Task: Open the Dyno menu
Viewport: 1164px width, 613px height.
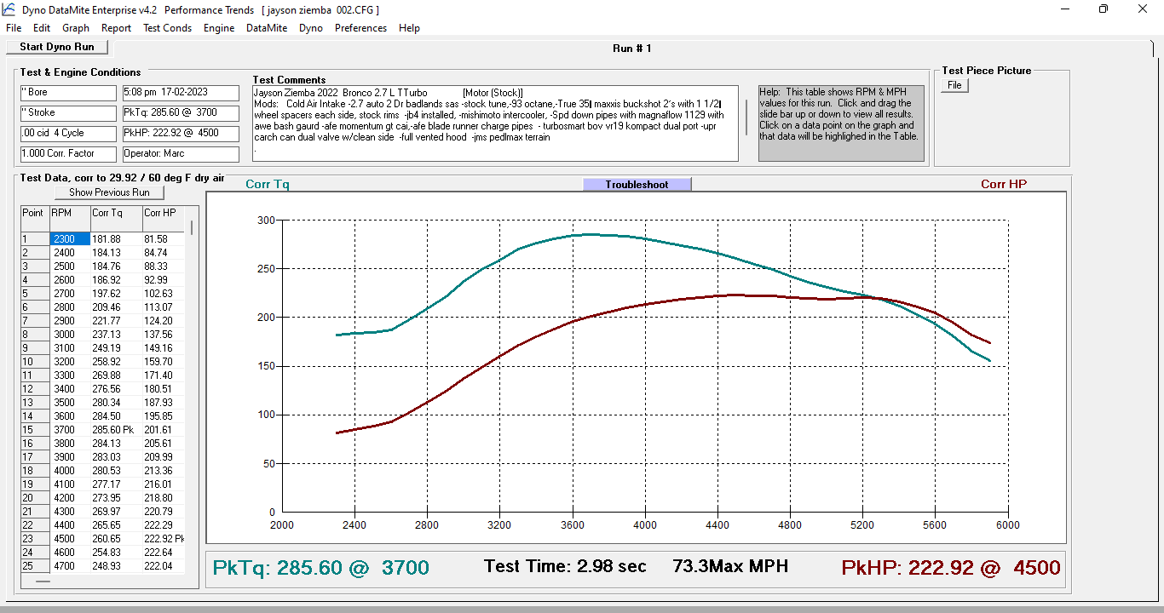Action: click(311, 28)
